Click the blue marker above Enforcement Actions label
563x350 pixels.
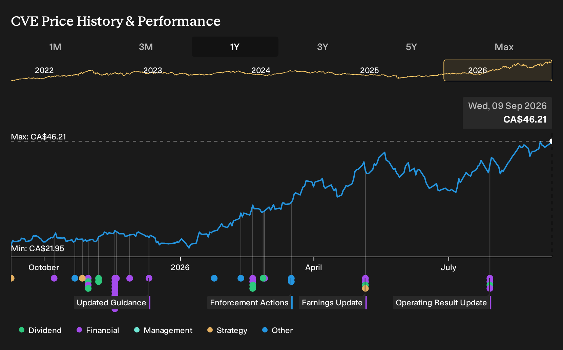(x=291, y=280)
